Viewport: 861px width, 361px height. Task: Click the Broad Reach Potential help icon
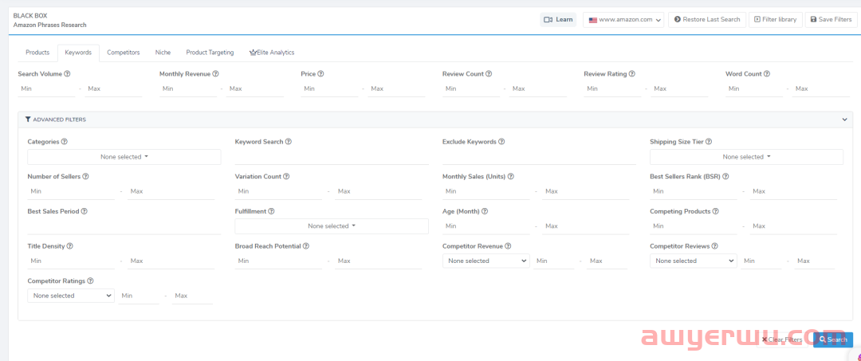click(x=306, y=246)
